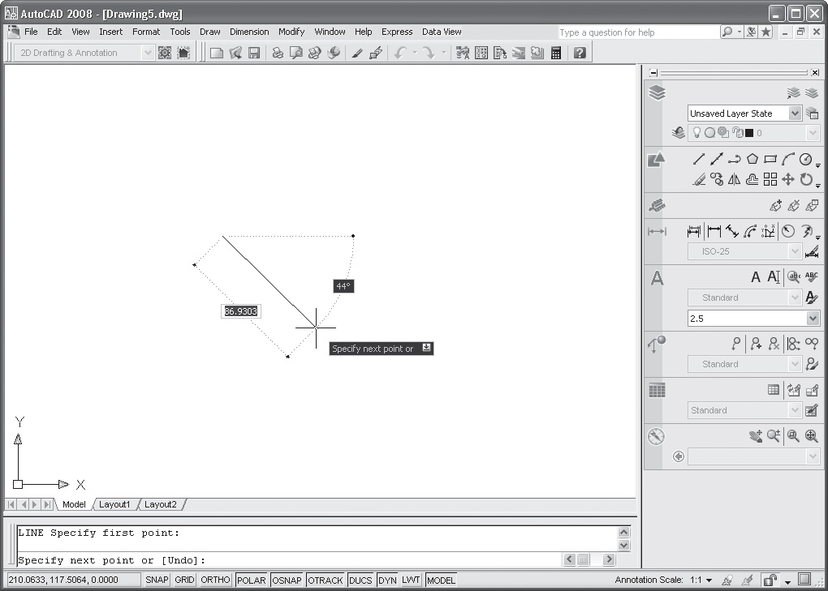Screen dimensions: 828x591
Task: Create a new drawing with QNew icon
Action: click(x=217, y=53)
